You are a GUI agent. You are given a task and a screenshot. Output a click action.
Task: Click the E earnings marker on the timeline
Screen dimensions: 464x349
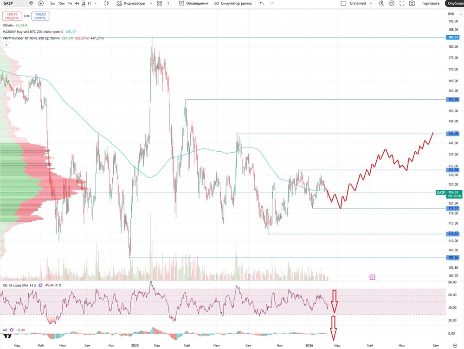(x=372, y=278)
